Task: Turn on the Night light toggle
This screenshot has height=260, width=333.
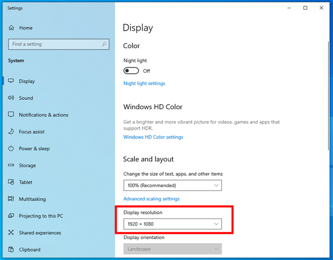Action: click(132, 71)
